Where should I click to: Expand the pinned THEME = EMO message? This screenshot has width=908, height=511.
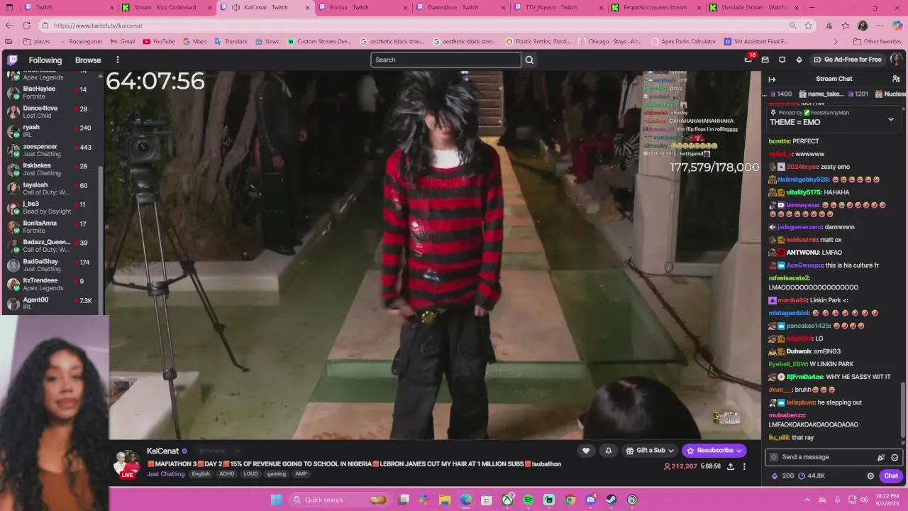[891, 119]
